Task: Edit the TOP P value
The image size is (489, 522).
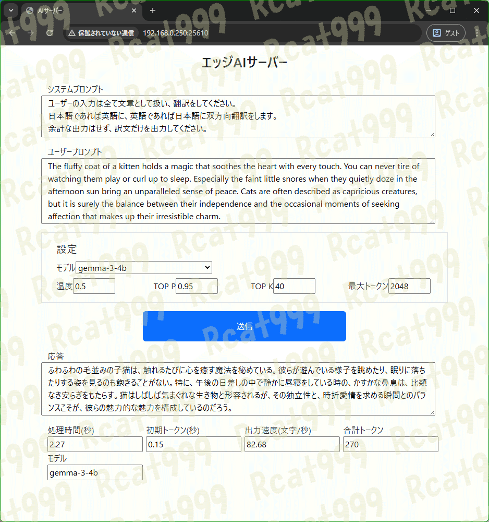Action: coord(197,286)
